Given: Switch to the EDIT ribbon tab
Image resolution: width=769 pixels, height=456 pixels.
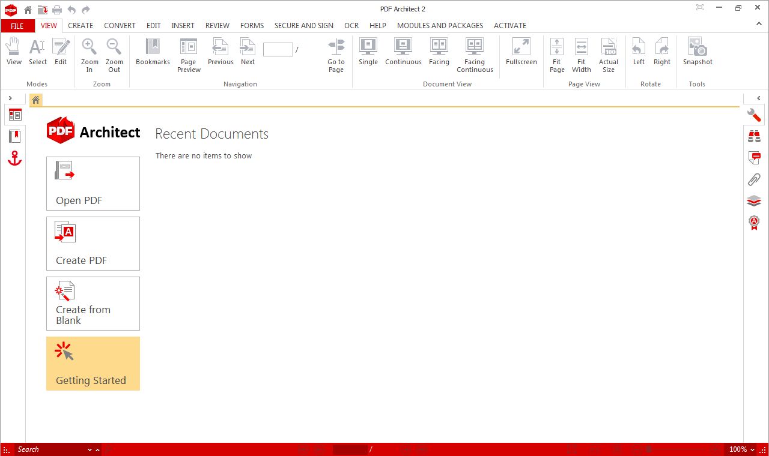Looking at the screenshot, I should click(x=154, y=26).
